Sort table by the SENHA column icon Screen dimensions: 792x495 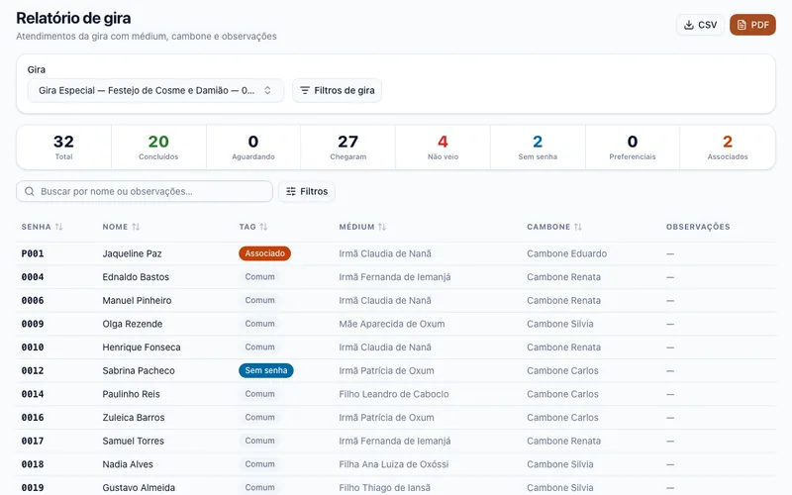(x=58, y=227)
